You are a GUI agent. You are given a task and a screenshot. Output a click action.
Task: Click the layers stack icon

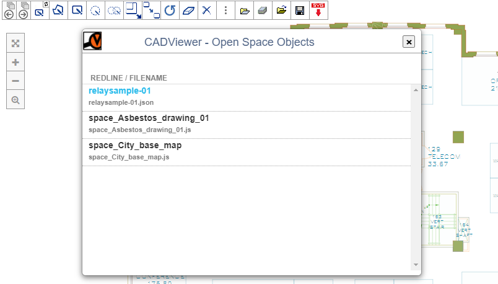pyautogui.click(x=263, y=10)
